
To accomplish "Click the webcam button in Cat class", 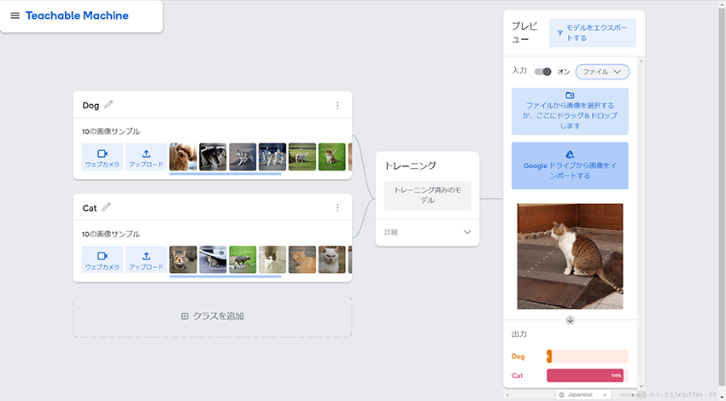I will (x=102, y=259).
